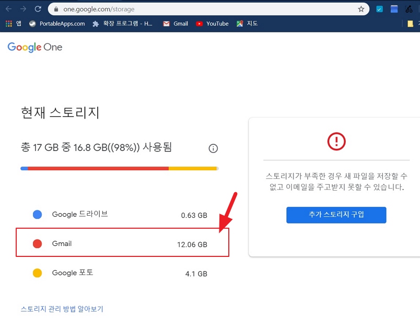Click the yellow Google 포토 color dot
Image resolution: width=420 pixels, height=318 pixels.
tap(37, 273)
